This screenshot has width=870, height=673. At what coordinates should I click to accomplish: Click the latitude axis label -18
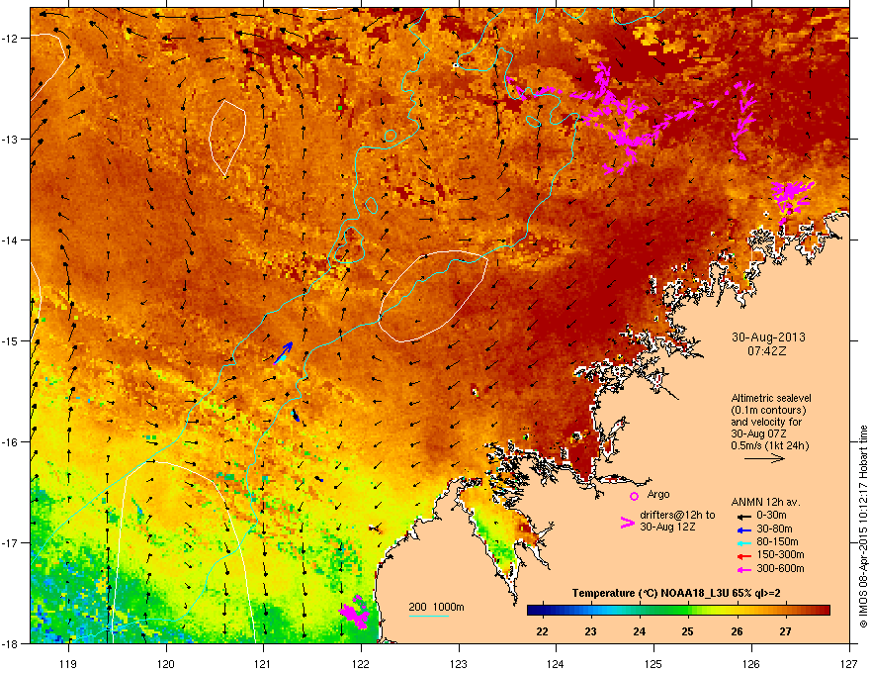point(10,643)
